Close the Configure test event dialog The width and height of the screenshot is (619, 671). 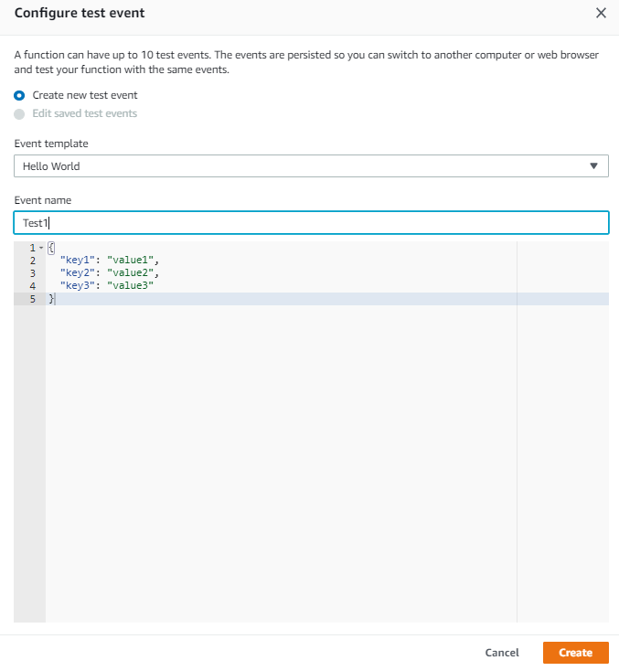click(x=601, y=13)
